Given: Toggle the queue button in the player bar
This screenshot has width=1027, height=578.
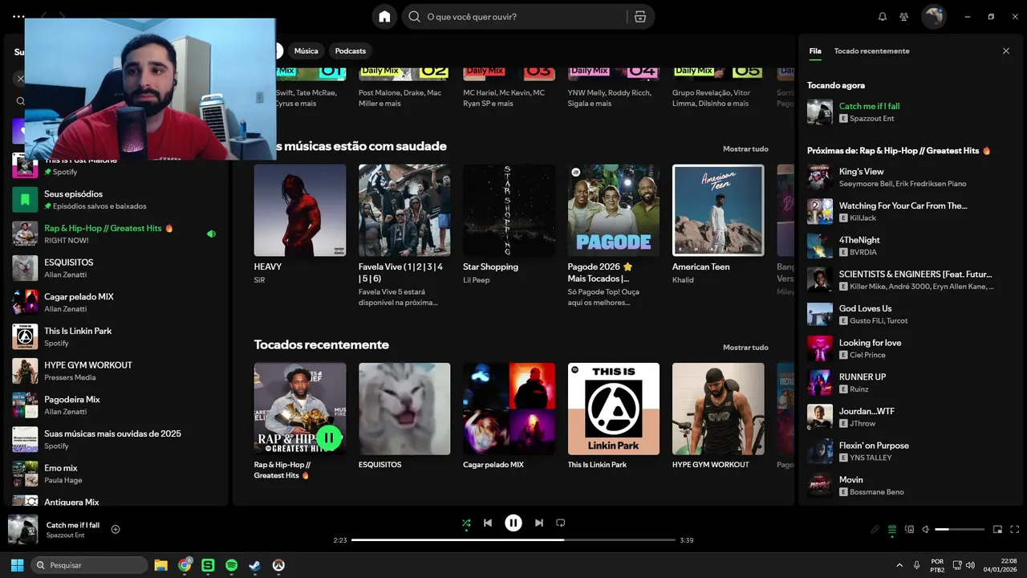Looking at the screenshot, I should coord(891,529).
